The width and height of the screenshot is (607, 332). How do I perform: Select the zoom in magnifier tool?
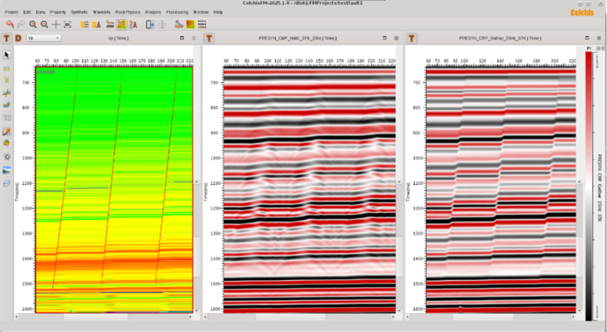coord(33,24)
